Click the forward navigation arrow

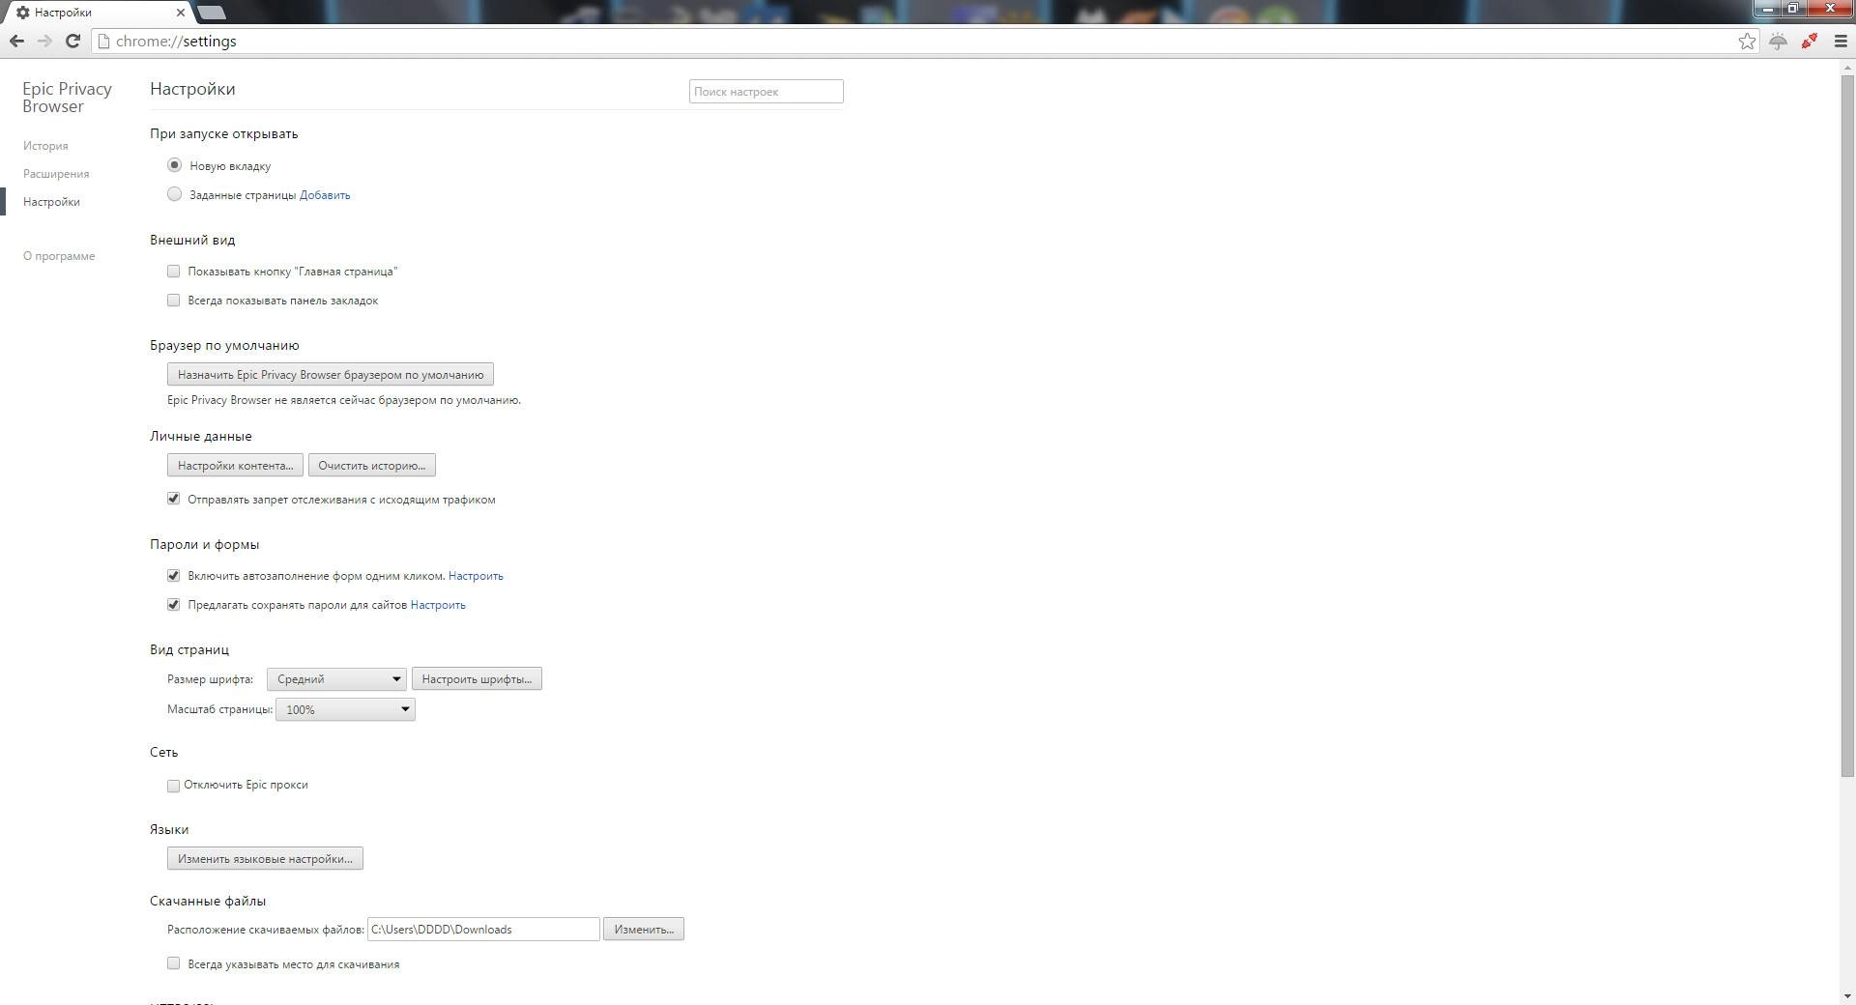click(44, 41)
